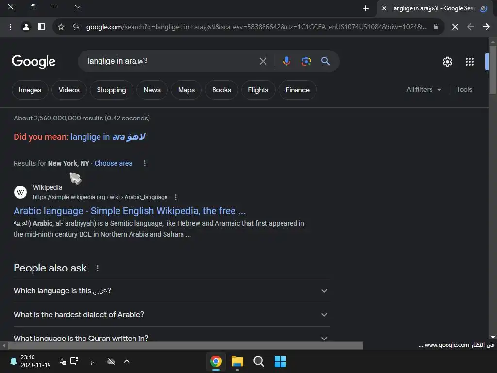Select the News filter

pyautogui.click(x=152, y=90)
